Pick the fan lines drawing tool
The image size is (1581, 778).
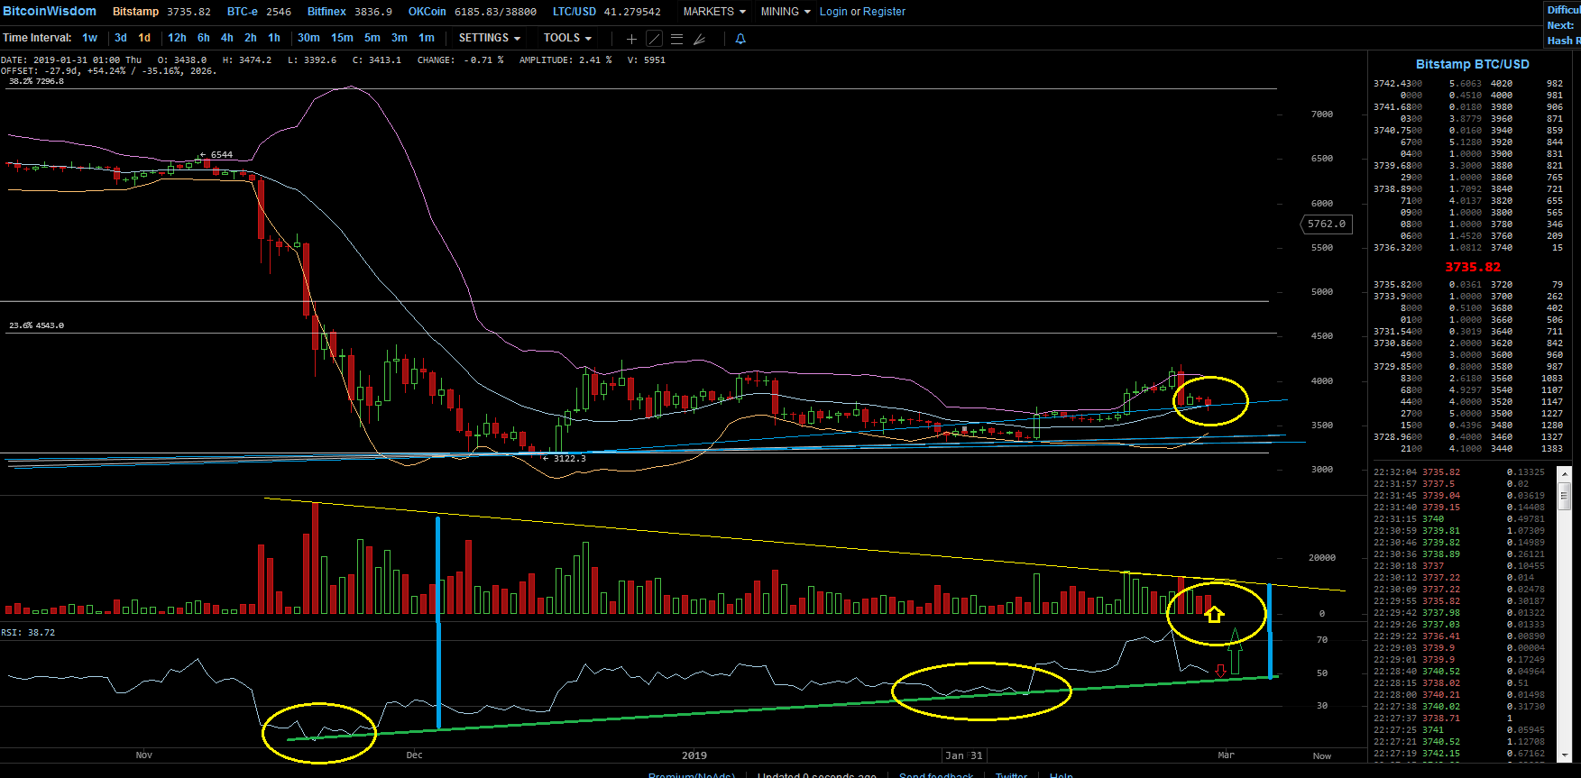coord(699,39)
